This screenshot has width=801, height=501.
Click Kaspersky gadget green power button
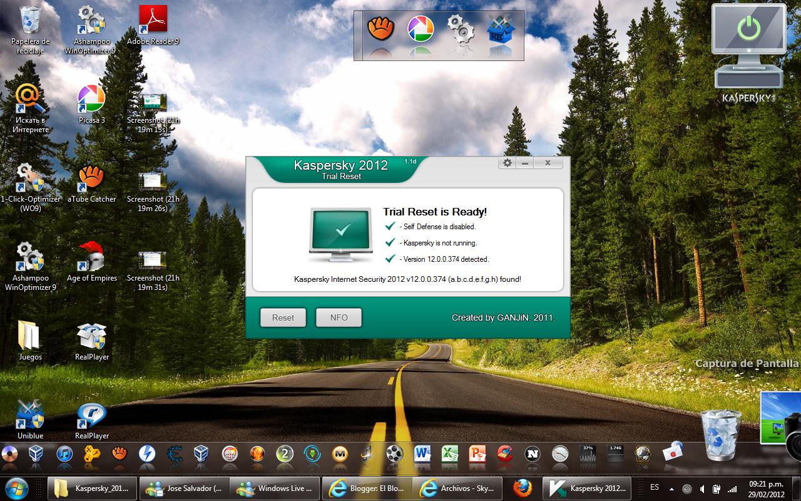click(749, 28)
